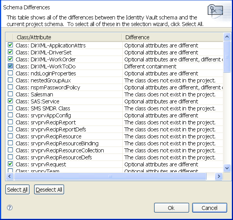Screen dimensions: 233x220
Task: Click vertical scrollbar down arrow
Action: (227, 168)
